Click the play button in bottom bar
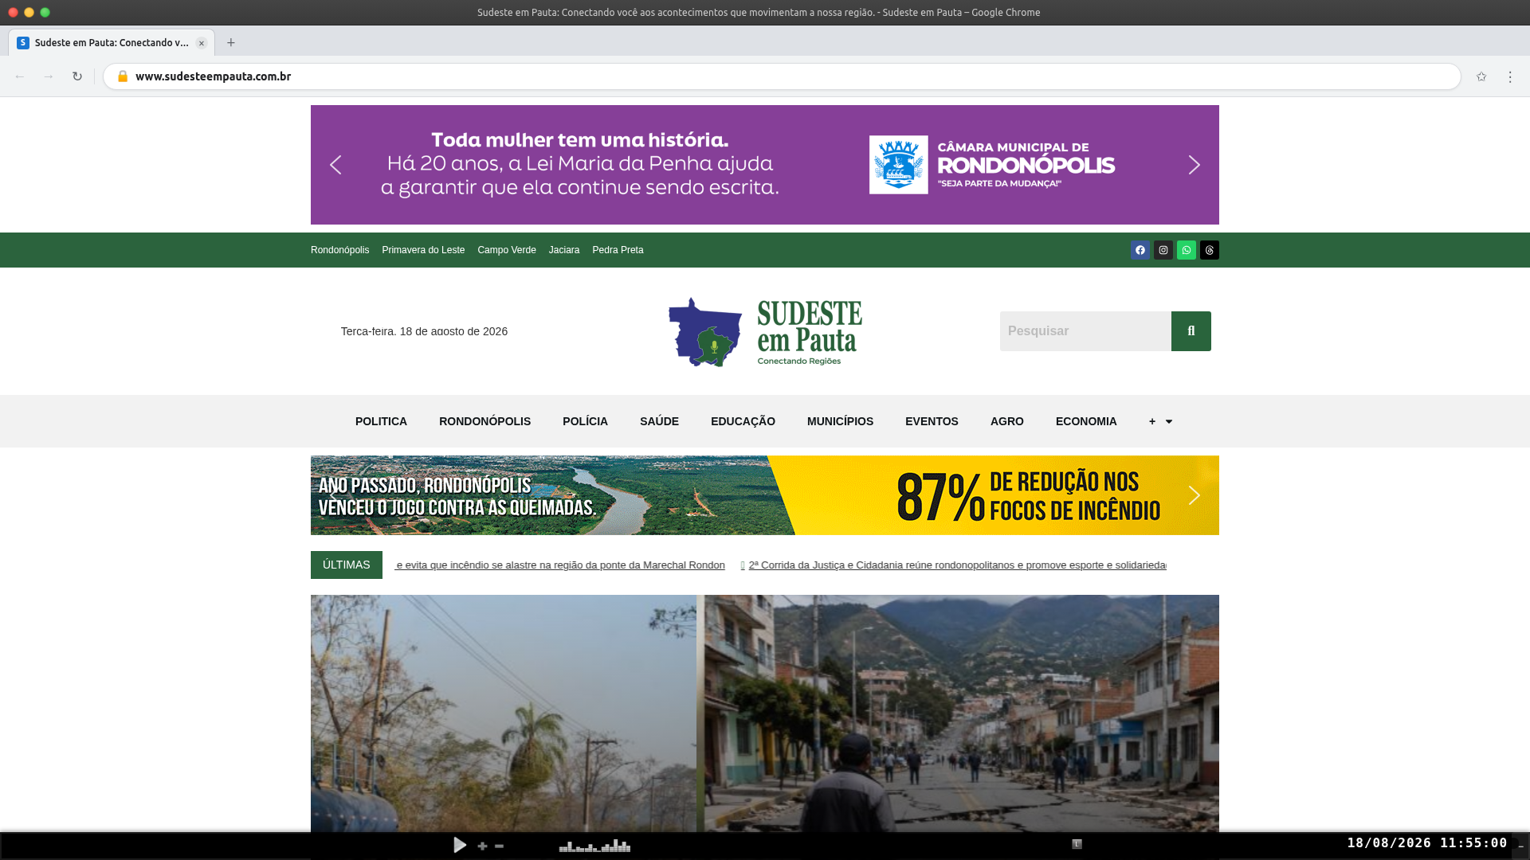 (x=460, y=845)
